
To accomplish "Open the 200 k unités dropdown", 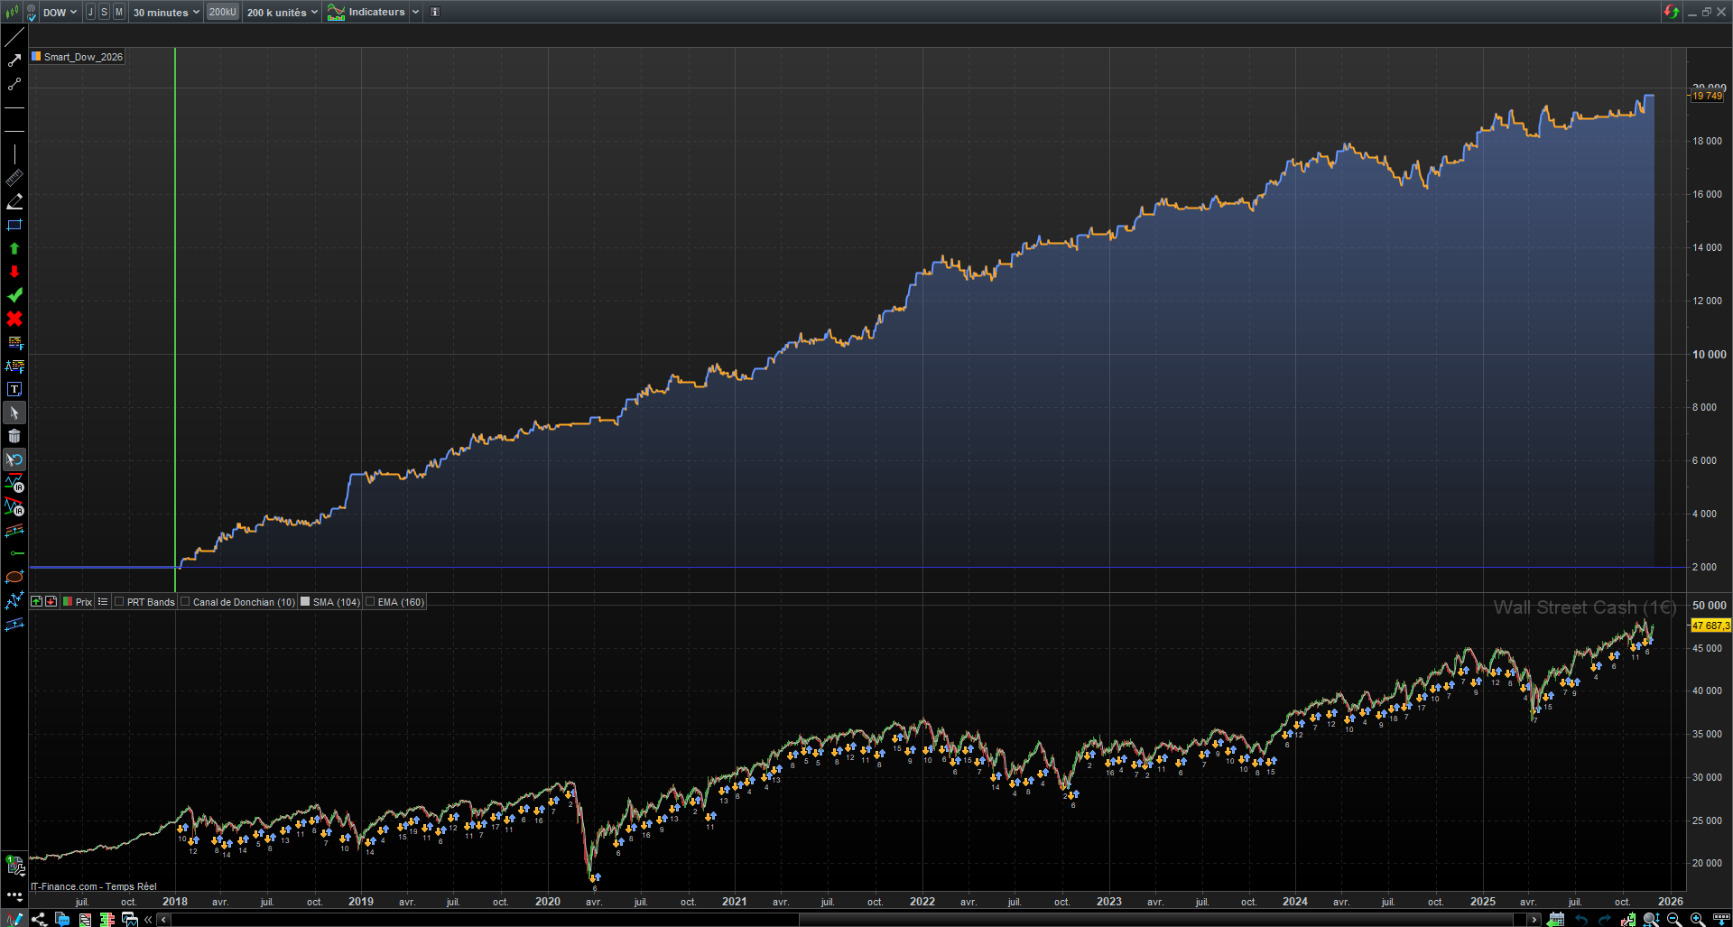I will tap(282, 12).
